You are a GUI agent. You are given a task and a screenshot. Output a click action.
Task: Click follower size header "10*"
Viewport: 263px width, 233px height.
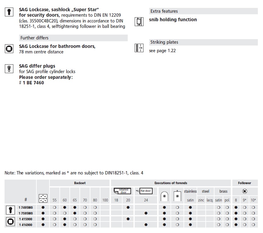click(253, 200)
